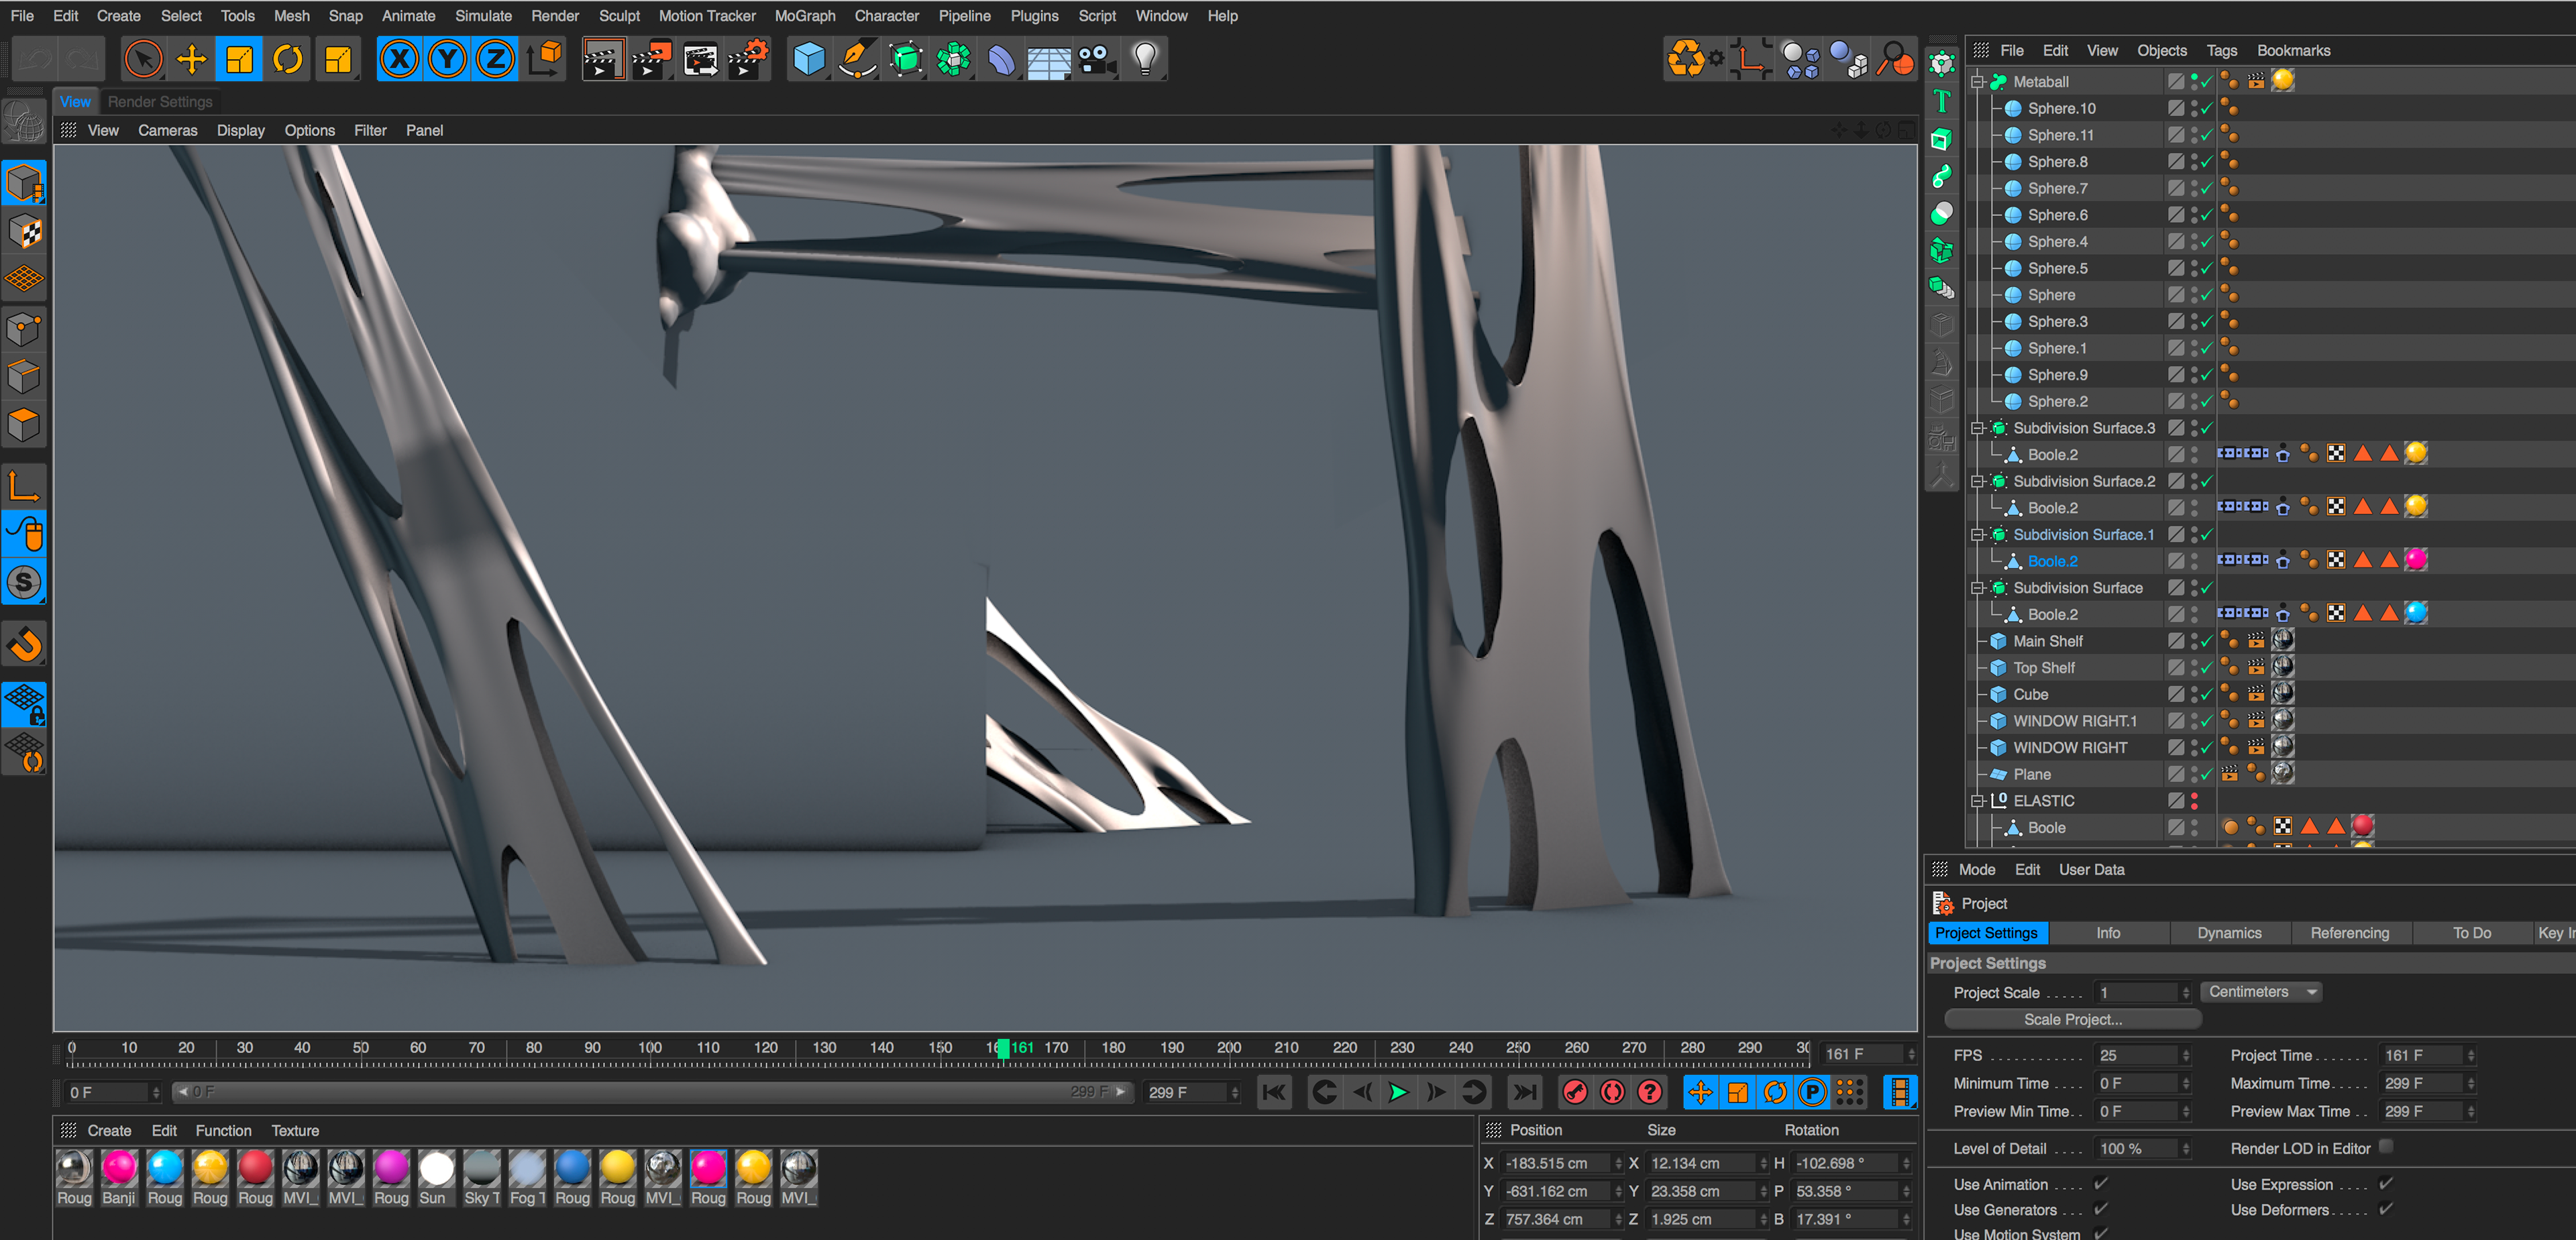Screen dimensions: 2576x1240
Task: Open Render to Picture Viewer
Action: coord(652,59)
